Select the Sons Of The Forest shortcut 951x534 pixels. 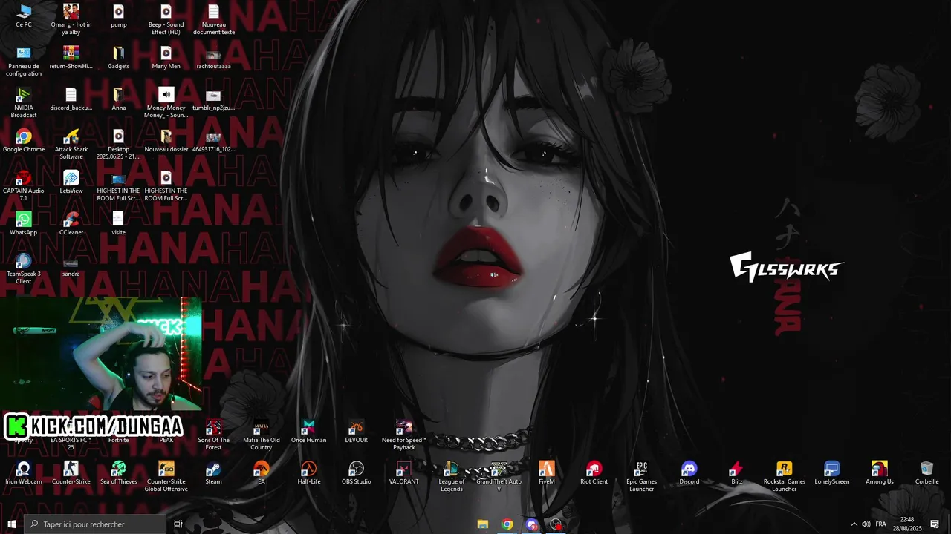pyautogui.click(x=214, y=435)
